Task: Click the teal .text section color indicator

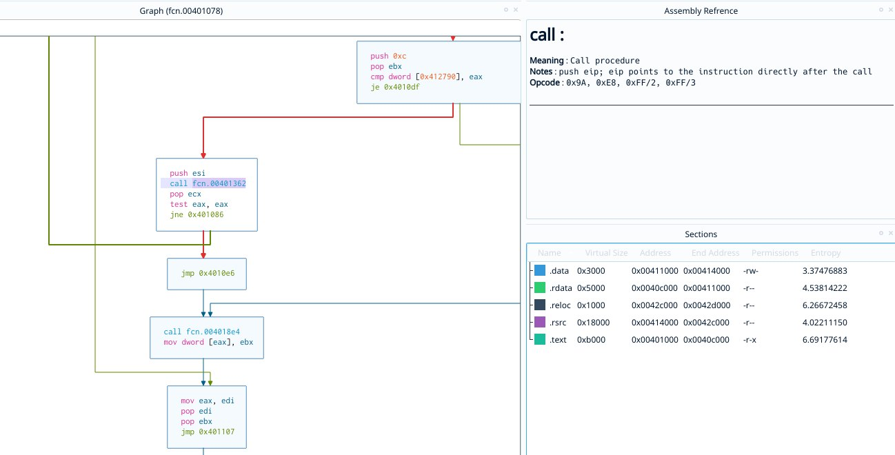Action: click(x=541, y=339)
